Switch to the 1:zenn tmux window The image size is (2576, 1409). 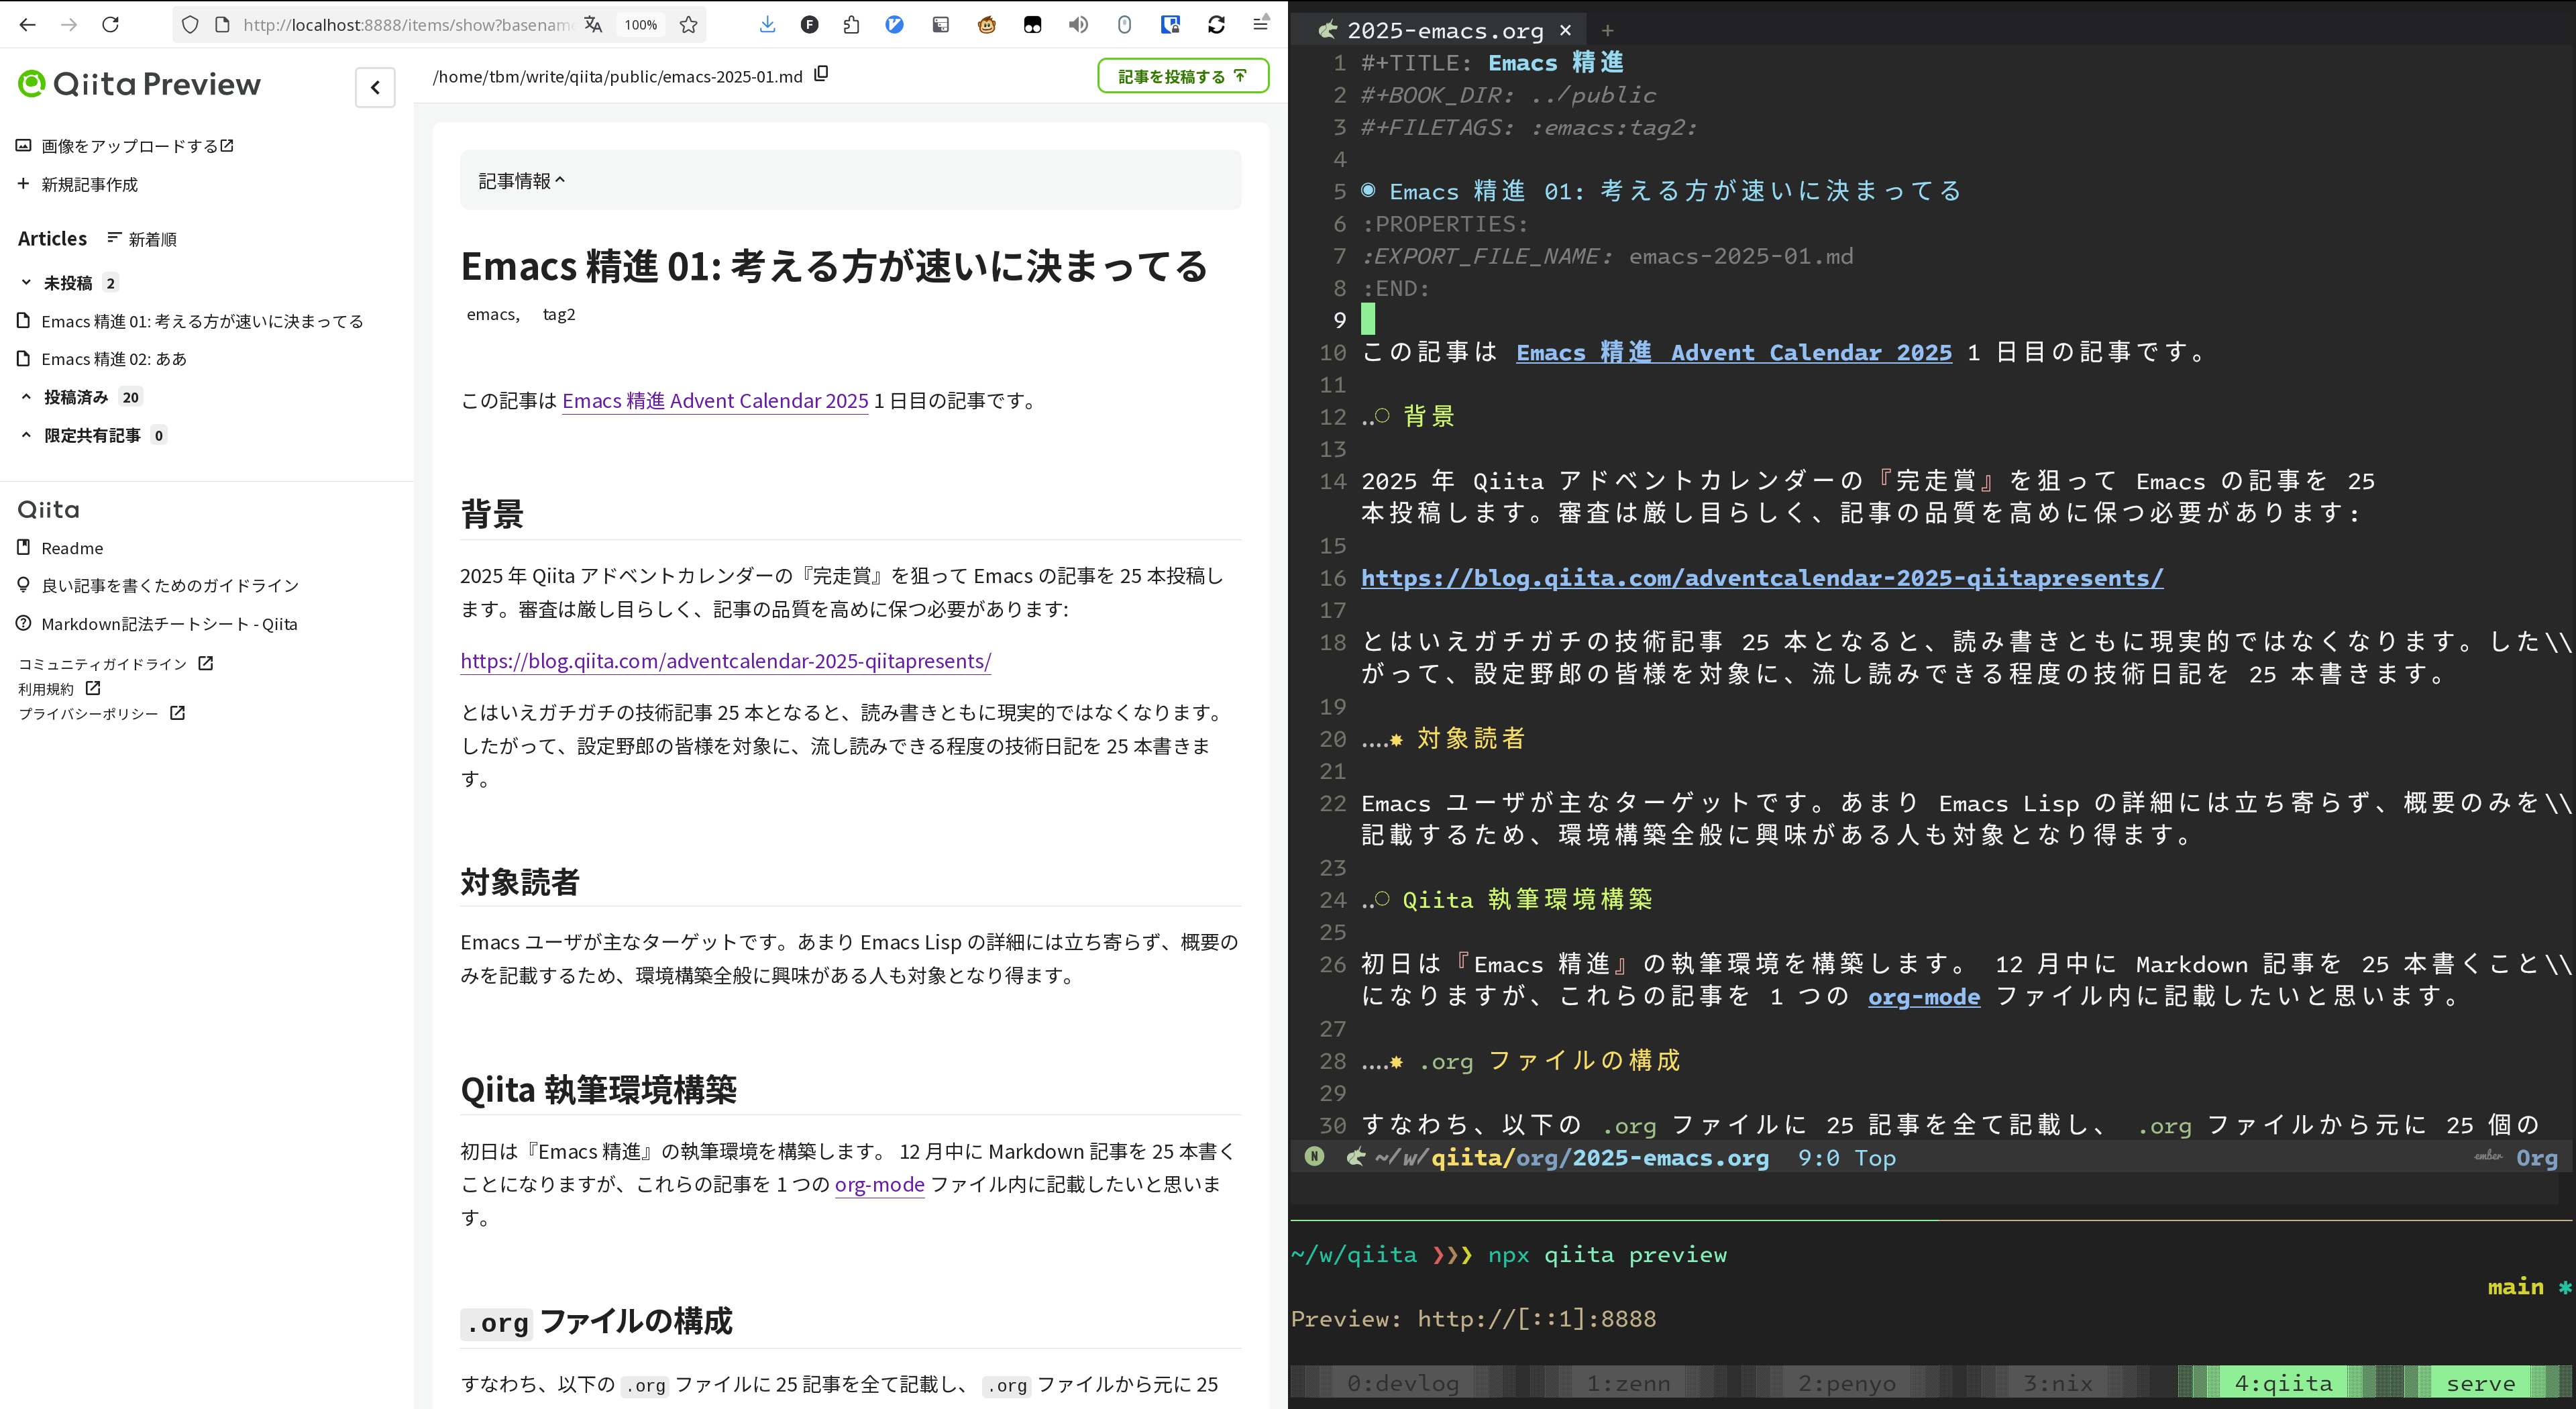coord(1628,1382)
